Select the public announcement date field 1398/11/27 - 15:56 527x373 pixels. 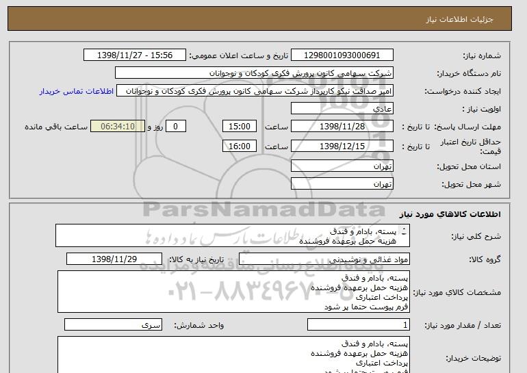point(134,55)
